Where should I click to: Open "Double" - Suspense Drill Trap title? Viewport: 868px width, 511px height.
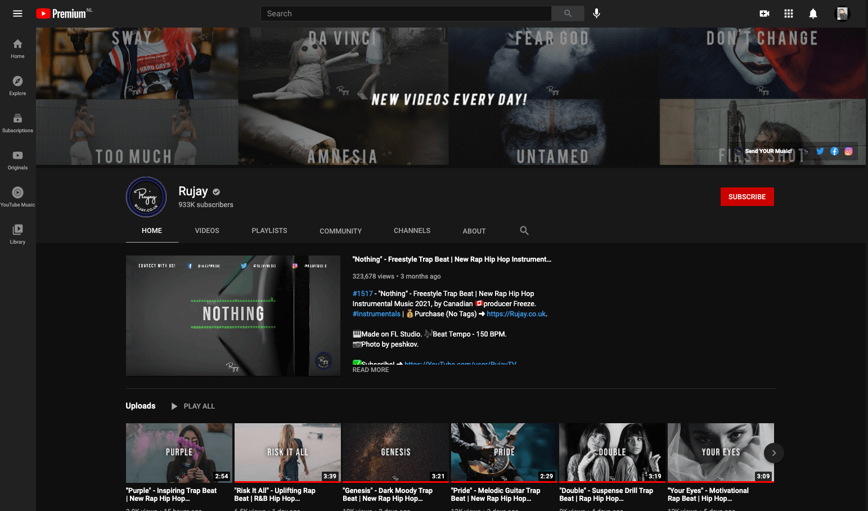pos(606,495)
